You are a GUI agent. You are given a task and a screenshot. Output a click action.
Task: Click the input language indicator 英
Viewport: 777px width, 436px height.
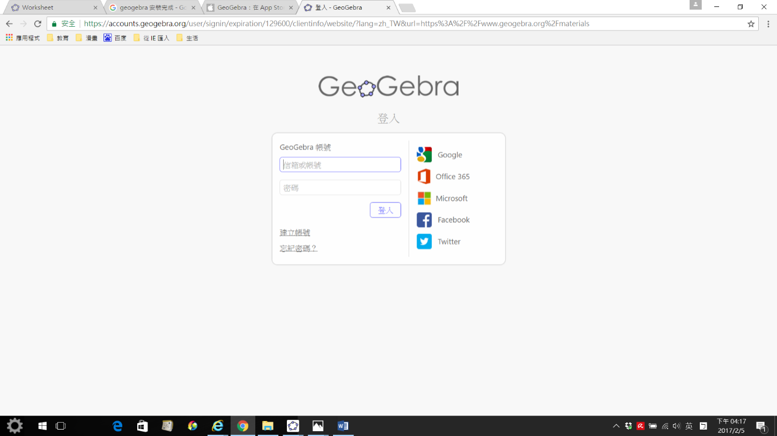(689, 426)
